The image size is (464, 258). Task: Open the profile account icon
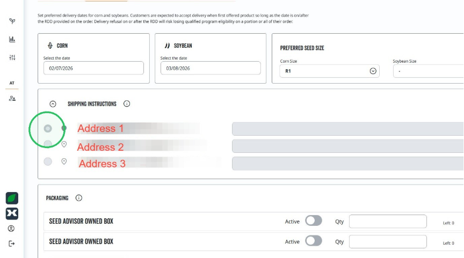(11, 228)
